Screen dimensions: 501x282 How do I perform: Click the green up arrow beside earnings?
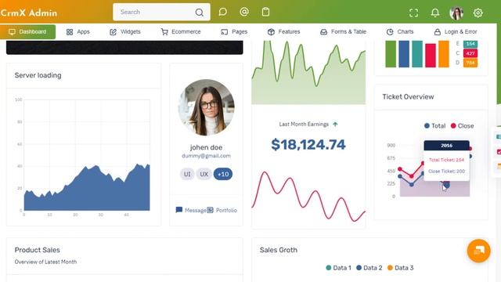tap(335, 124)
